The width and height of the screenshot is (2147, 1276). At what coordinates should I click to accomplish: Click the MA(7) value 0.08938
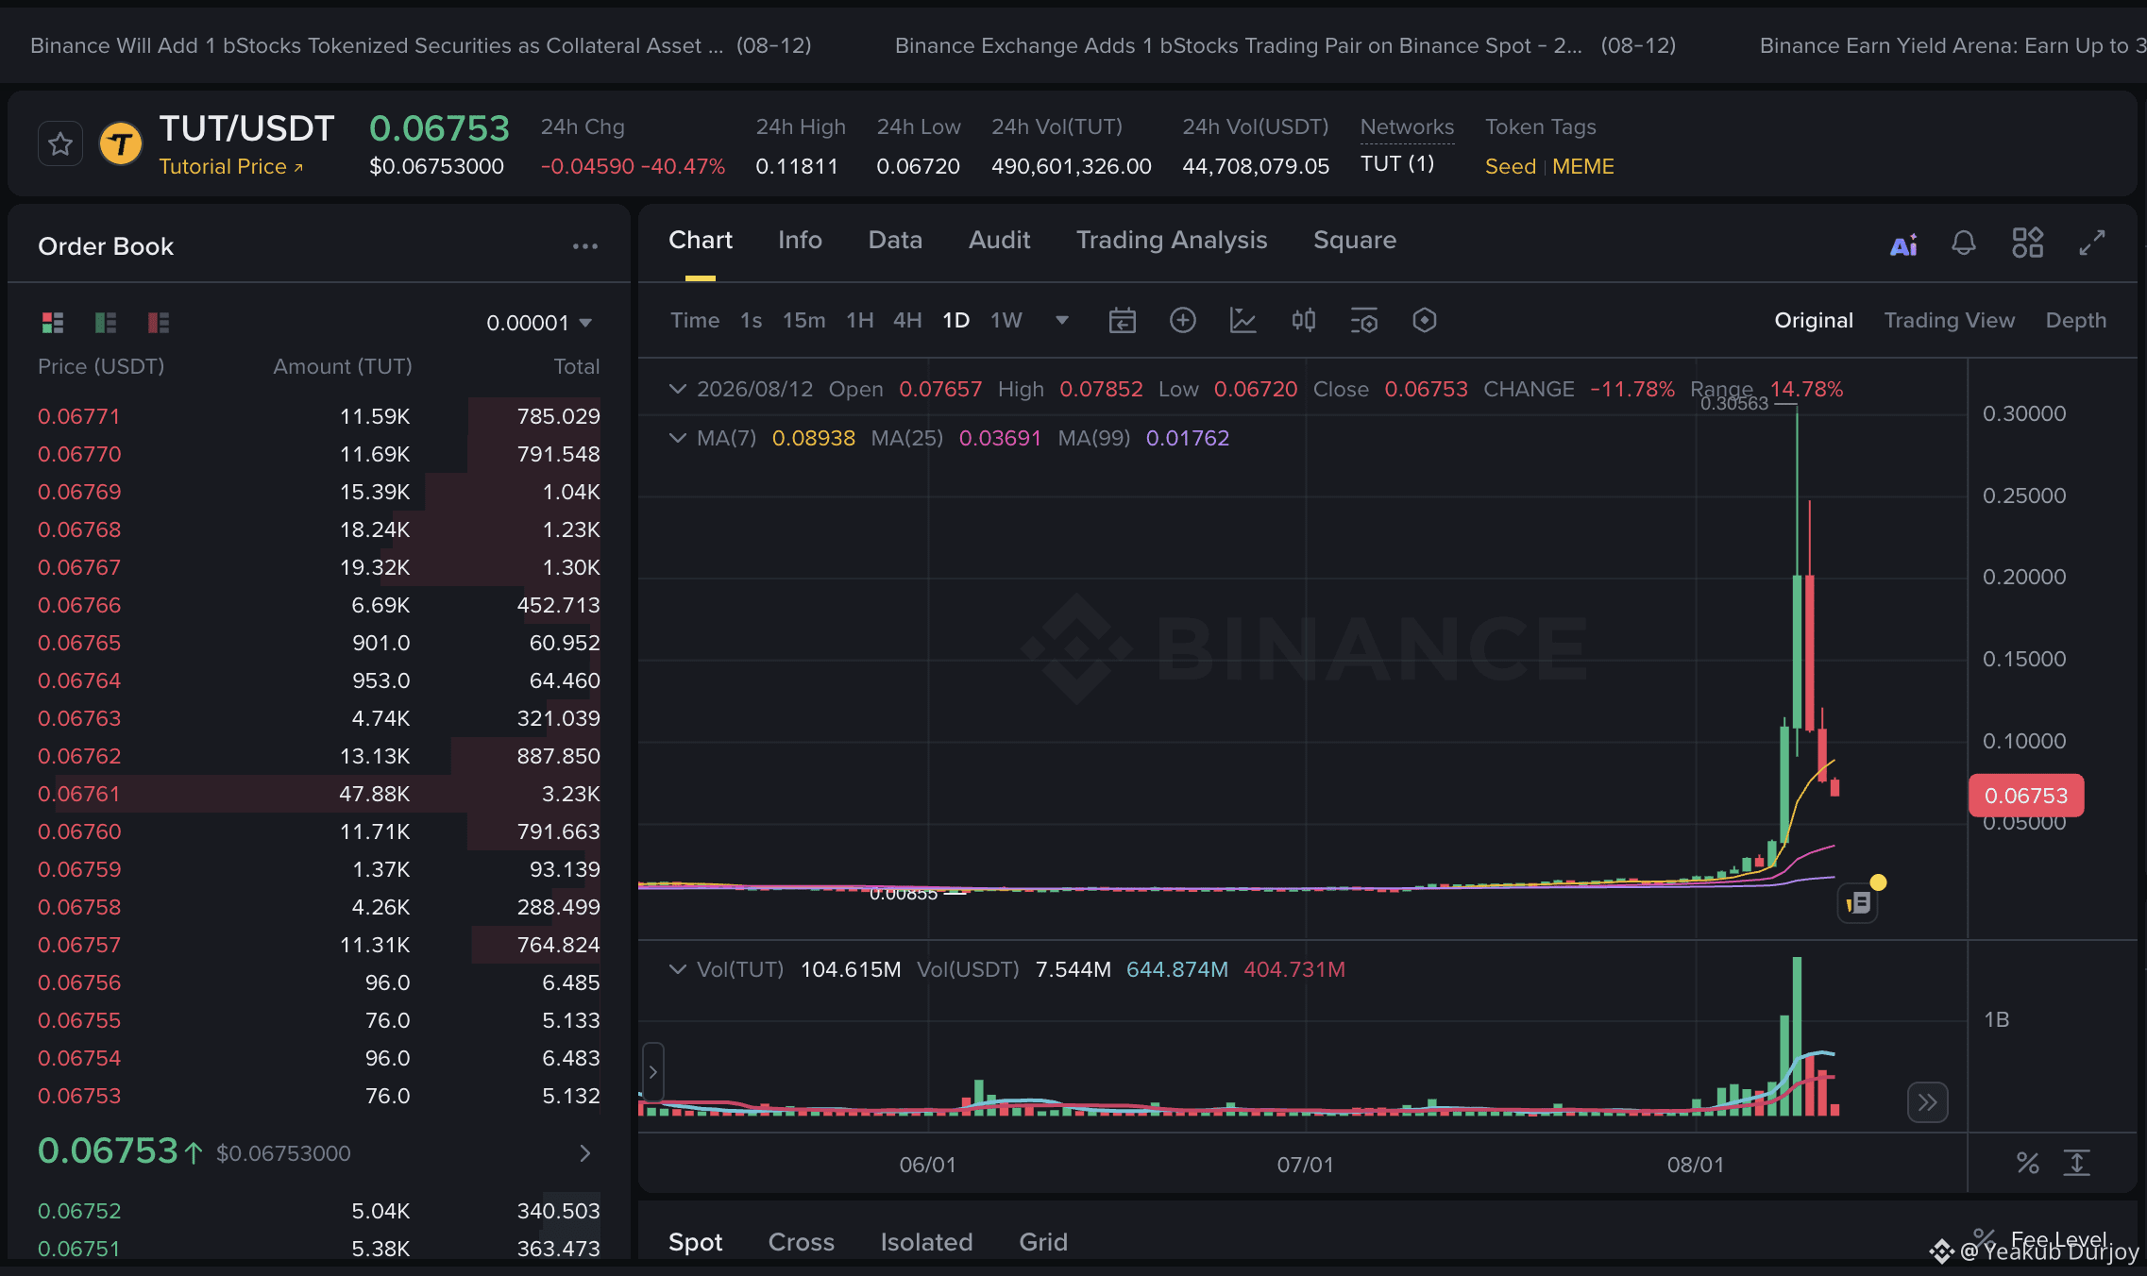coord(814,438)
